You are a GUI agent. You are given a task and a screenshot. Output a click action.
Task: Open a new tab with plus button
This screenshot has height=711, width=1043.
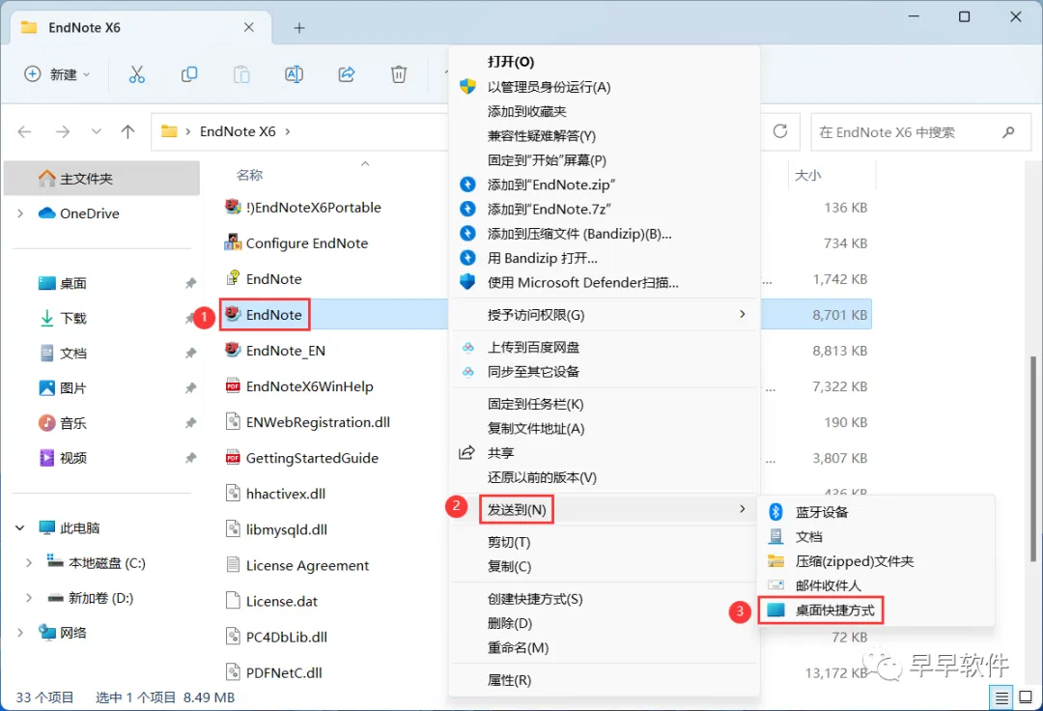click(x=299, y=28)
